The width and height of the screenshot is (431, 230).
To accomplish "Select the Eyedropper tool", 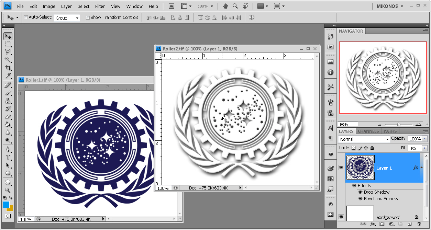I will tap(8, 76).
